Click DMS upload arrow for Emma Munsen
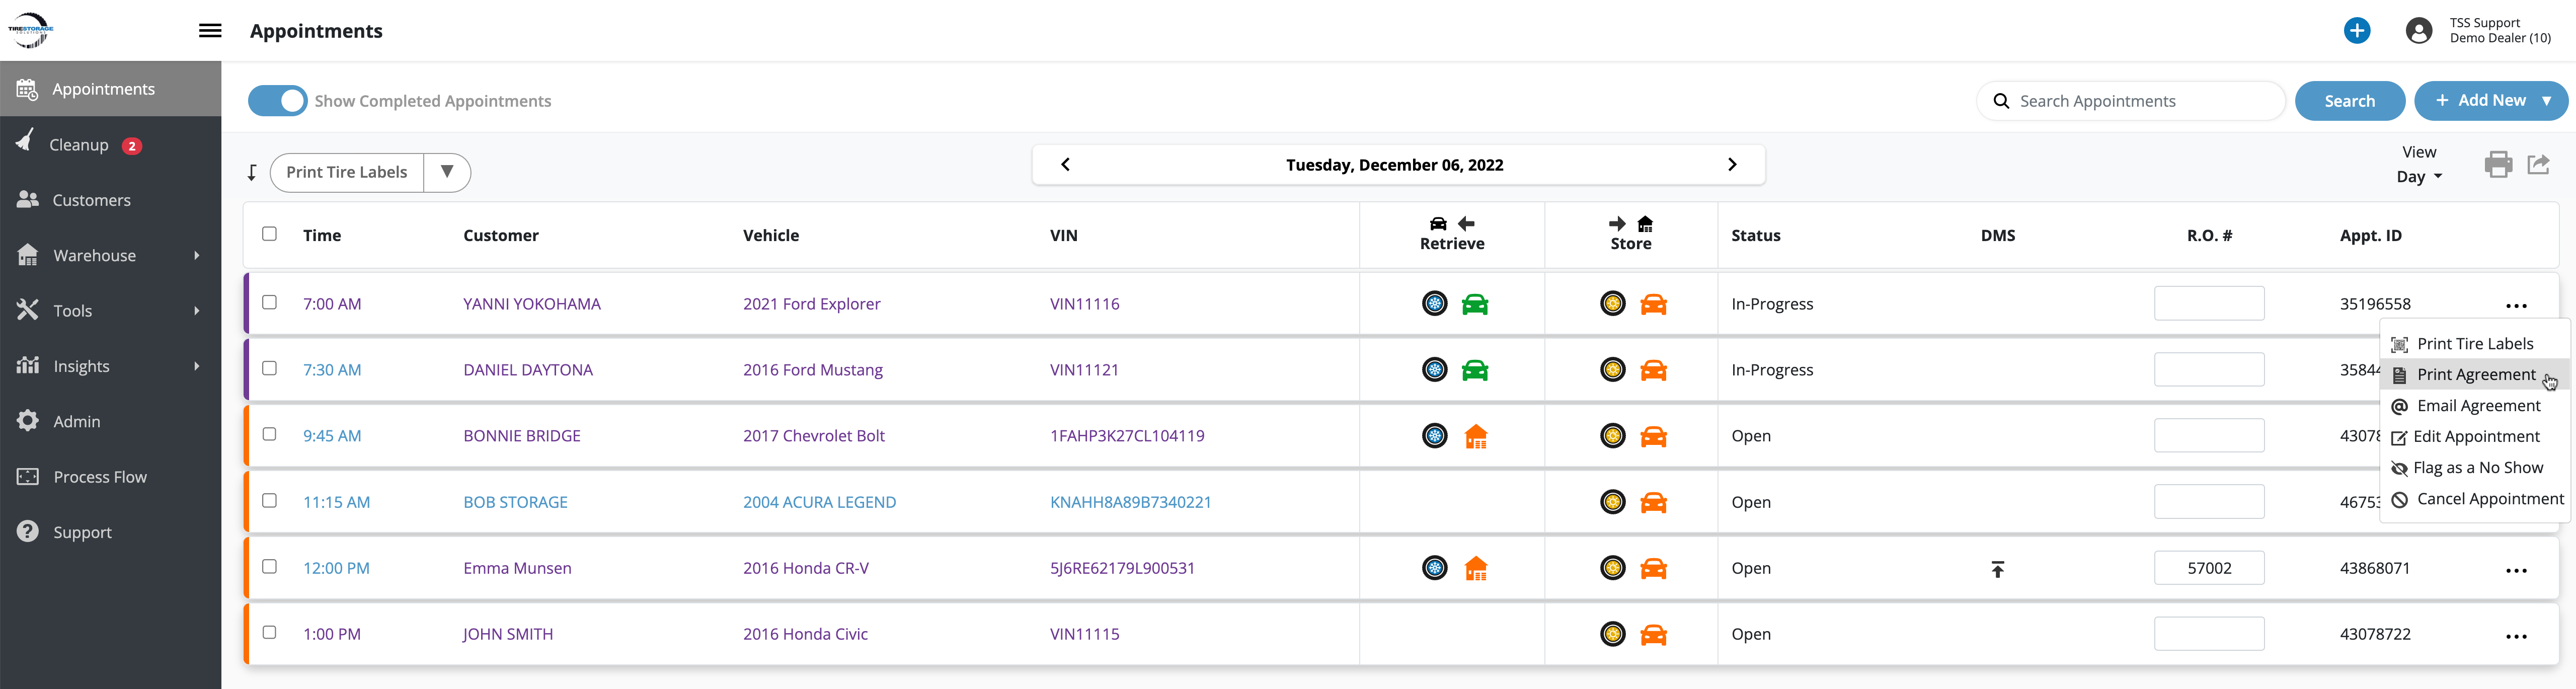The width and height of the screenshot is (2576, 689). tap(1997, 569)
